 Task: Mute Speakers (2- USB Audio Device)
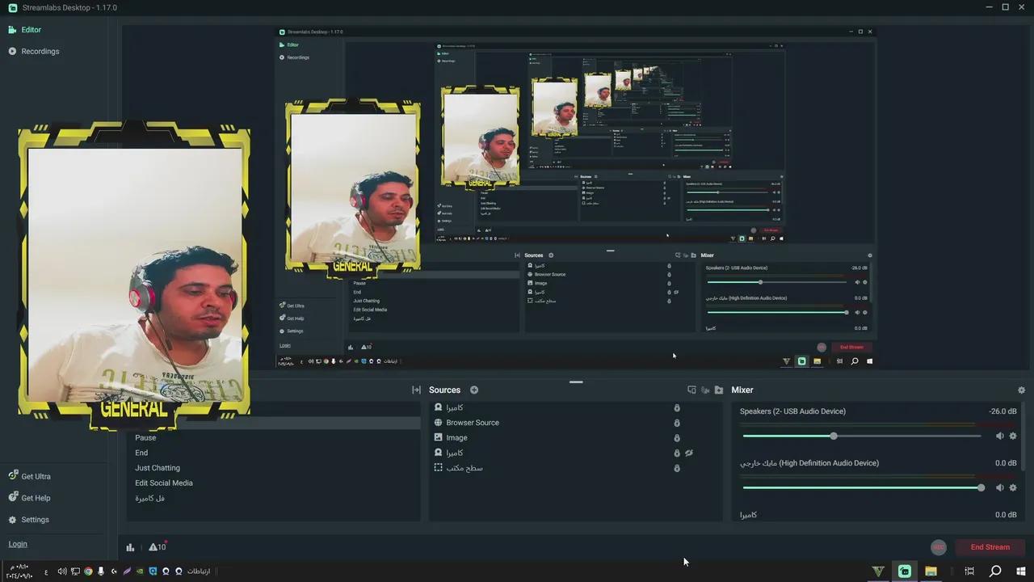999,436
